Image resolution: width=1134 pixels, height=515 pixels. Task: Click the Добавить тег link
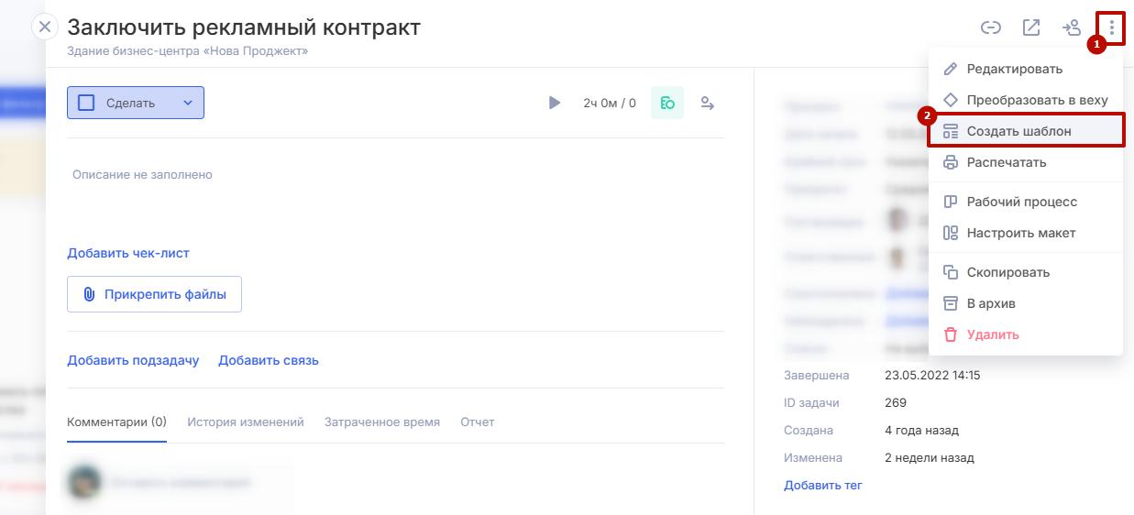coord(822,485)
